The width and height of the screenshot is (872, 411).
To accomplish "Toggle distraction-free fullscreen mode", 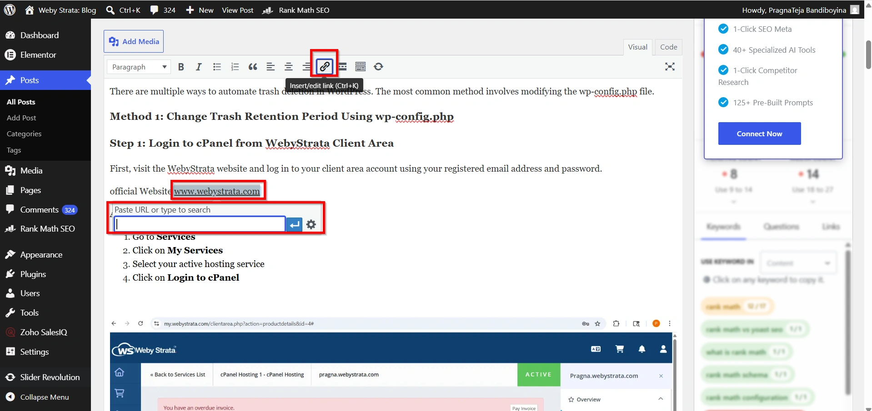I will point(670,67).
